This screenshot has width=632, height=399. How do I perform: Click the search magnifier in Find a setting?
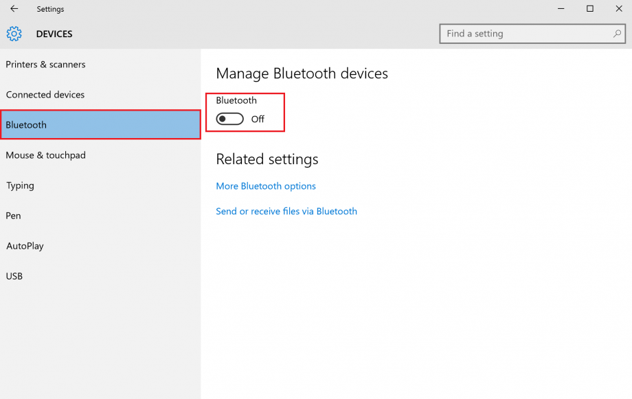point(617,33)
